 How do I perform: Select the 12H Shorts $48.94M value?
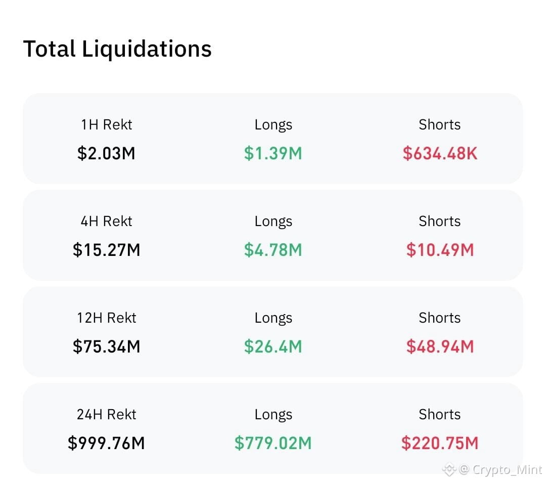click(440, 346)
